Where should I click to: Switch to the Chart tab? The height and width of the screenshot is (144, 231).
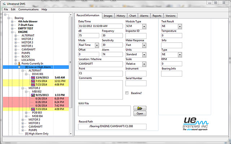(x=132, y=16)
